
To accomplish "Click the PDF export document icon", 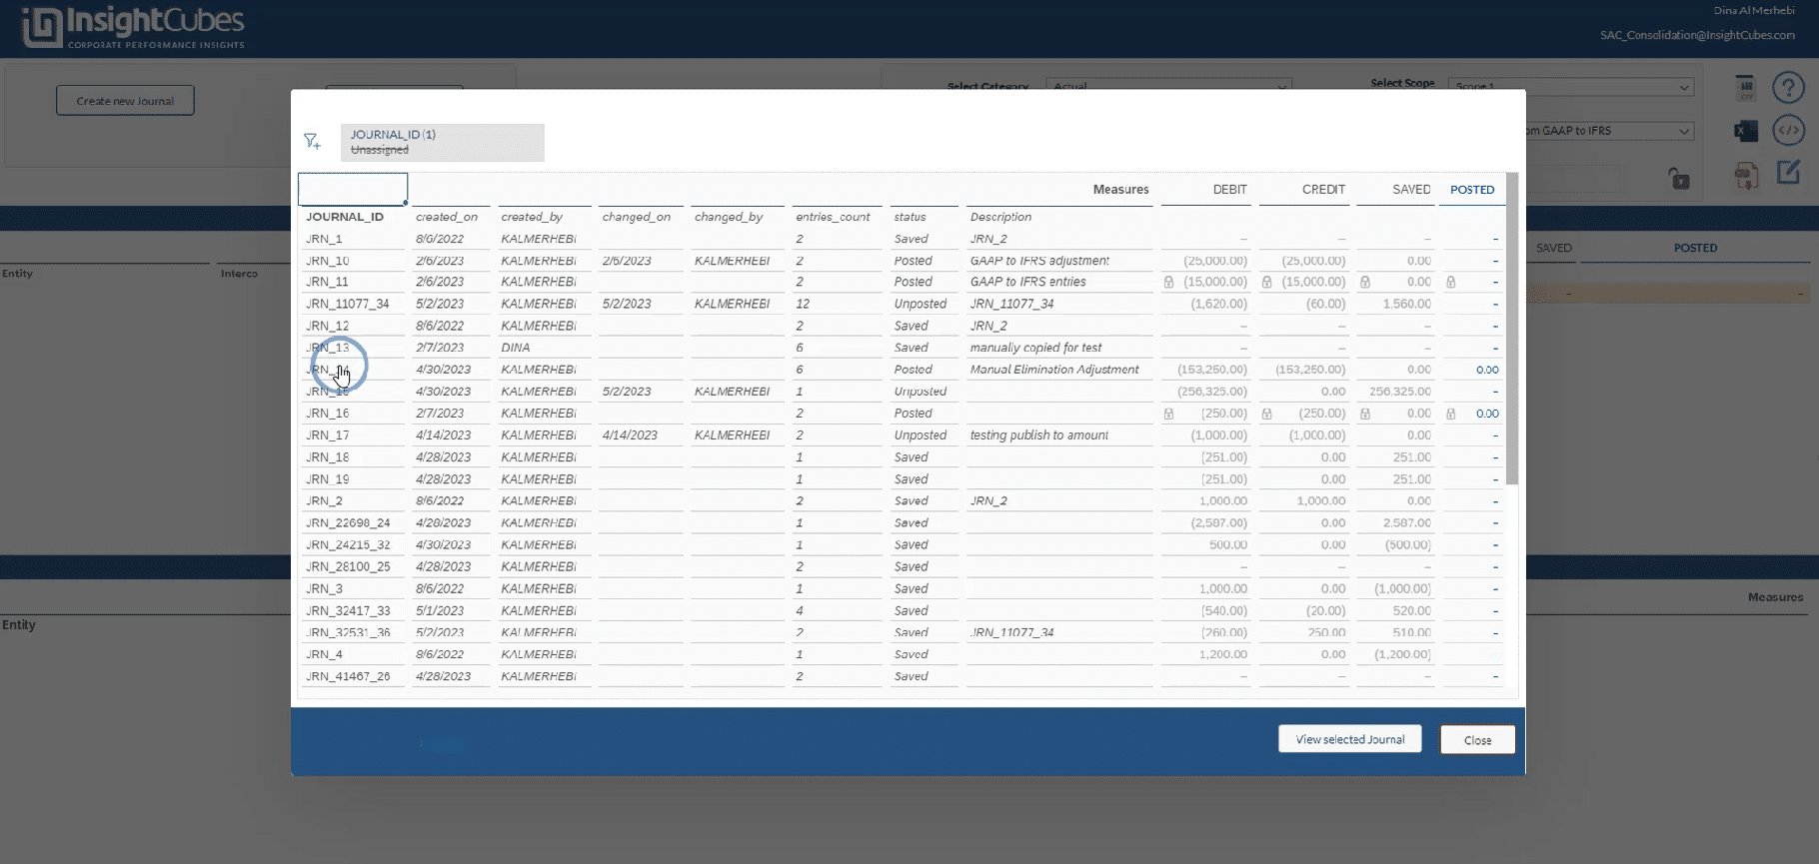I will pyautogui.click(x=1745, y=176).
